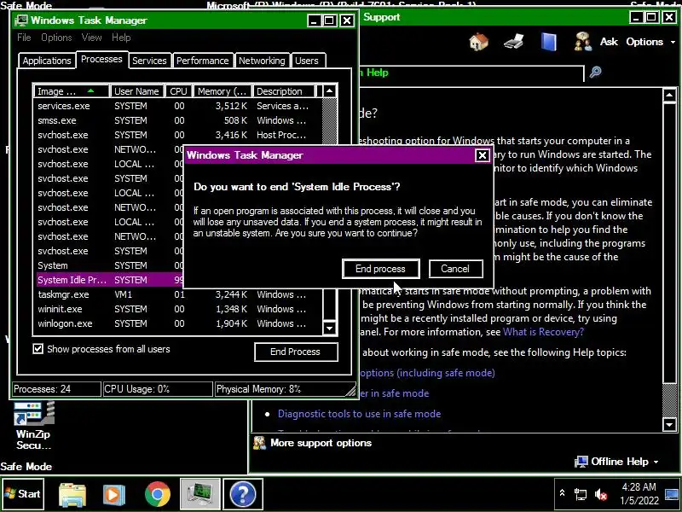Select smss.exe process row
The width and height of the screenshot is (682, 512).
[178, 120]
